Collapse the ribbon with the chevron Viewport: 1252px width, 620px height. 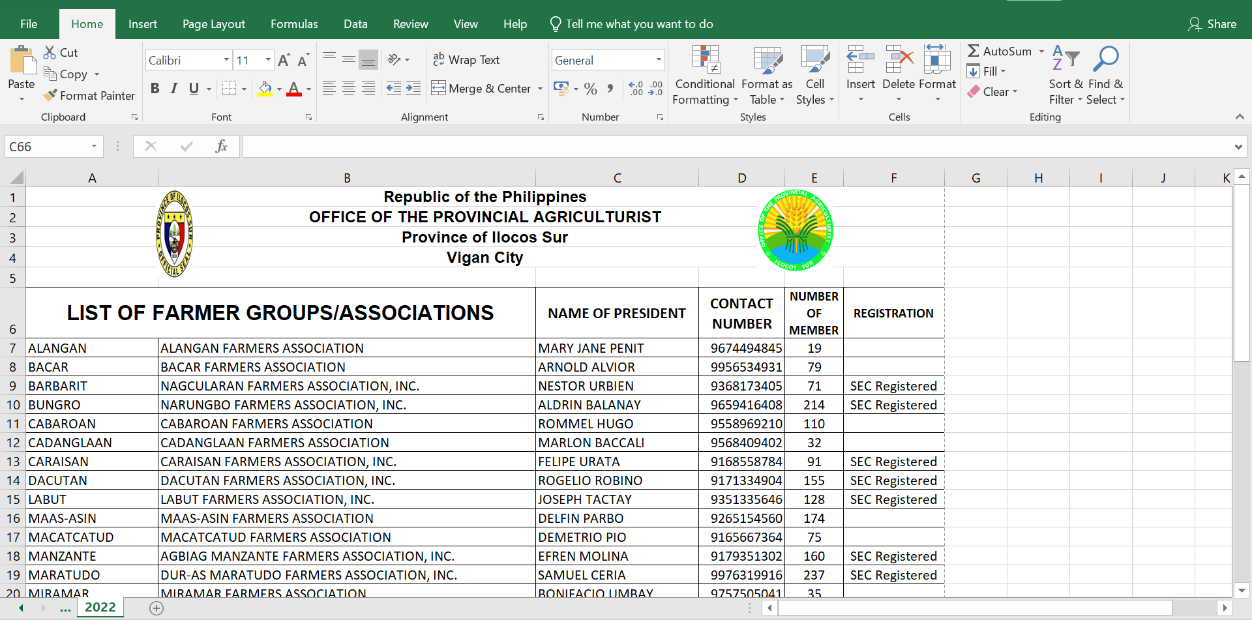click(1240, 117)
